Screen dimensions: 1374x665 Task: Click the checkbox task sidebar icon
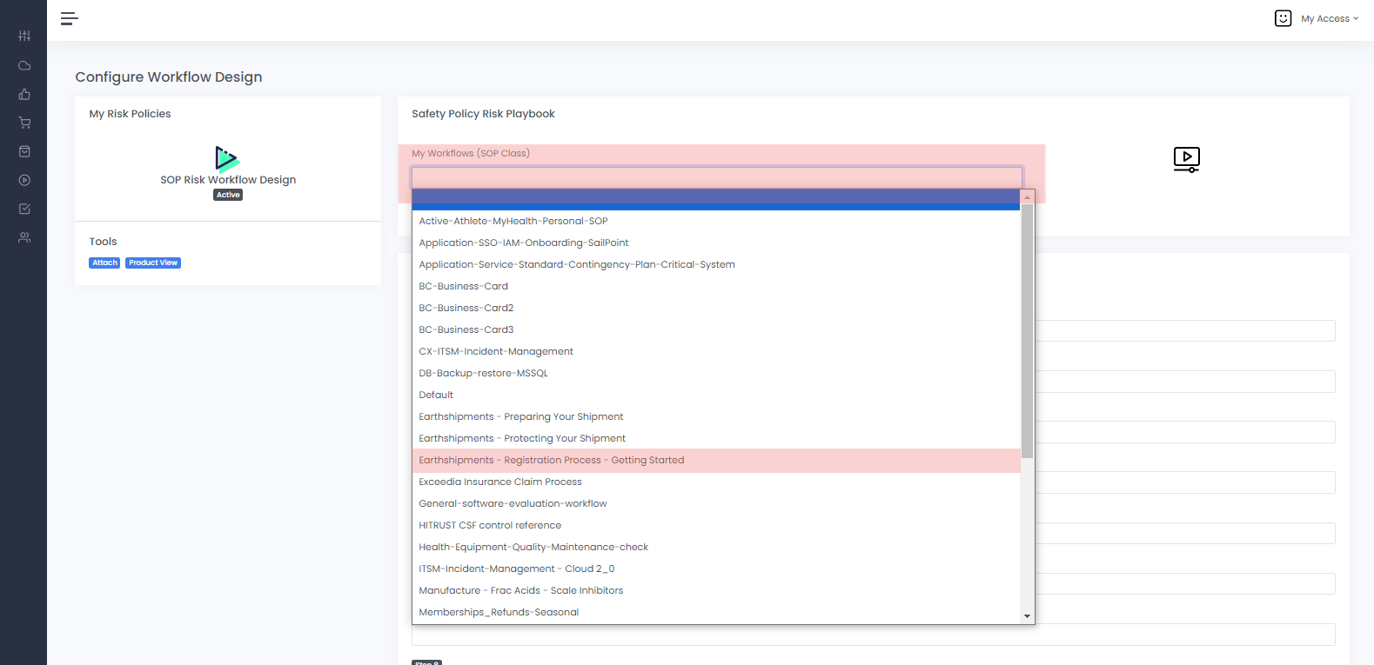pos(24,209)
